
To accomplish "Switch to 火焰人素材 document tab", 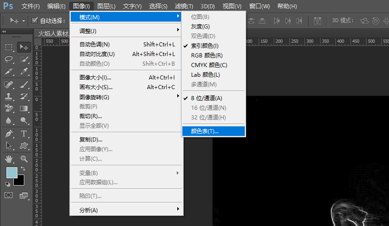I will click(x=53, y=33).
